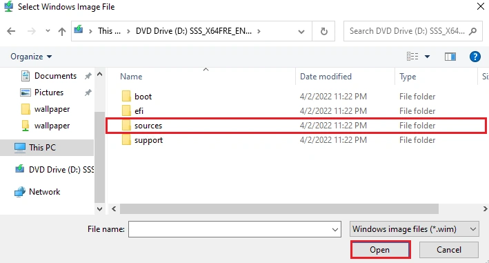
Task: Sort by the Name column header
Action: [131, 77]
